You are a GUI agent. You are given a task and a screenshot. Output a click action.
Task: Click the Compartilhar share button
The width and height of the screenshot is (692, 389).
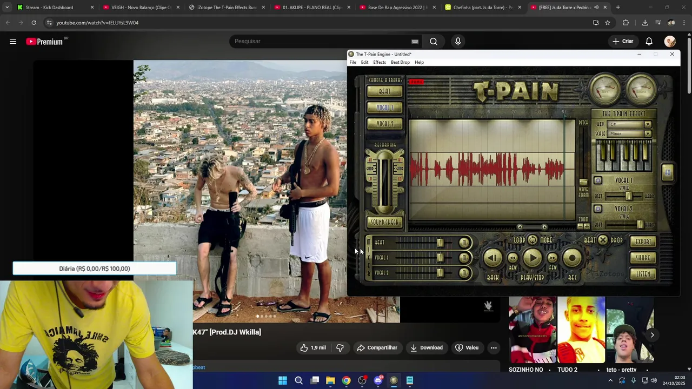point(377,347)
